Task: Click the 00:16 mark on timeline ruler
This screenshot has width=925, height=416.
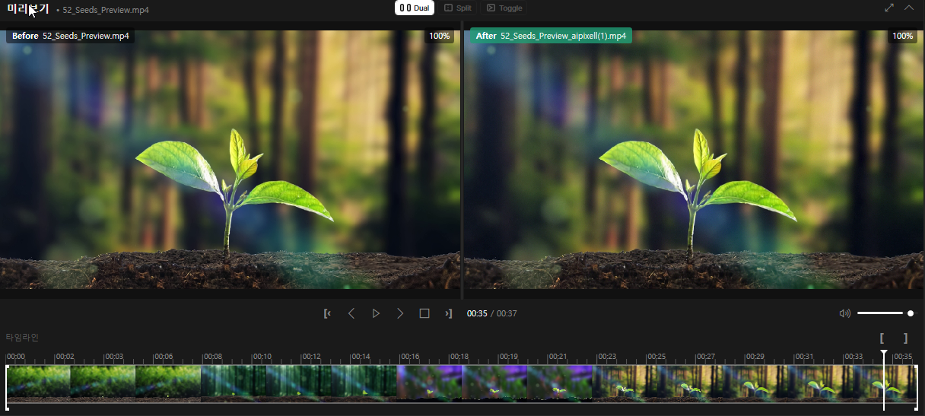Action: [x=410, y=357]
